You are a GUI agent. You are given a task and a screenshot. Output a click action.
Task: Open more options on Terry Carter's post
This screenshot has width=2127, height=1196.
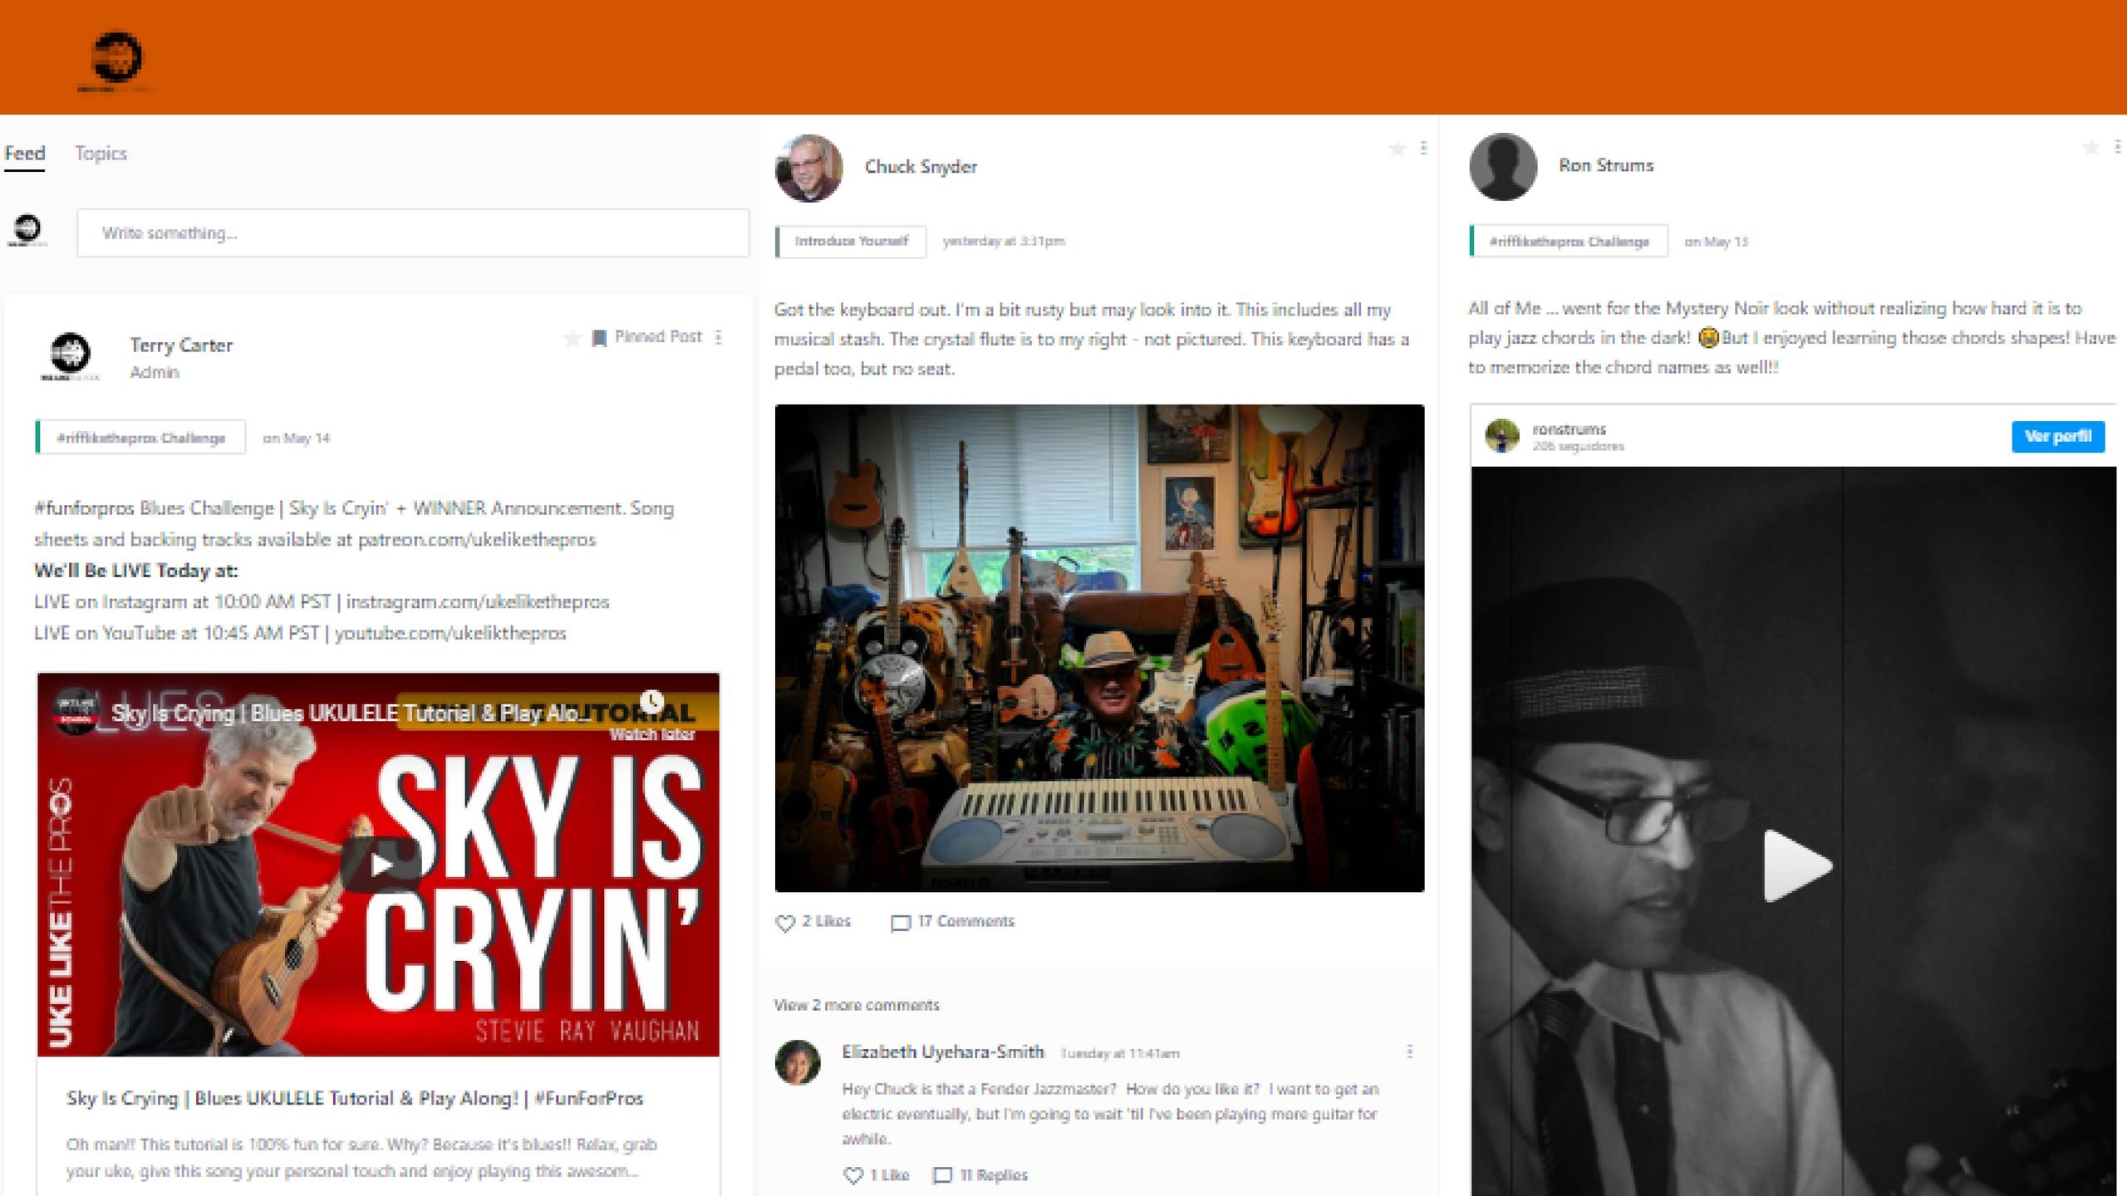(719, 337)
